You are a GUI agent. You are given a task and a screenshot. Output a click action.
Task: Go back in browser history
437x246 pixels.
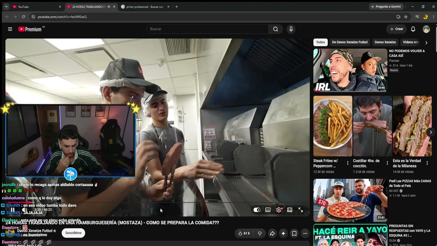(7, 17)
